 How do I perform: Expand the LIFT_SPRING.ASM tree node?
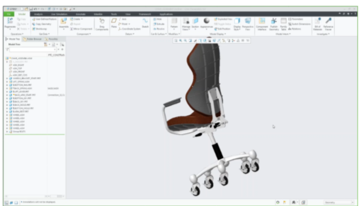click(x=7, y=82)
